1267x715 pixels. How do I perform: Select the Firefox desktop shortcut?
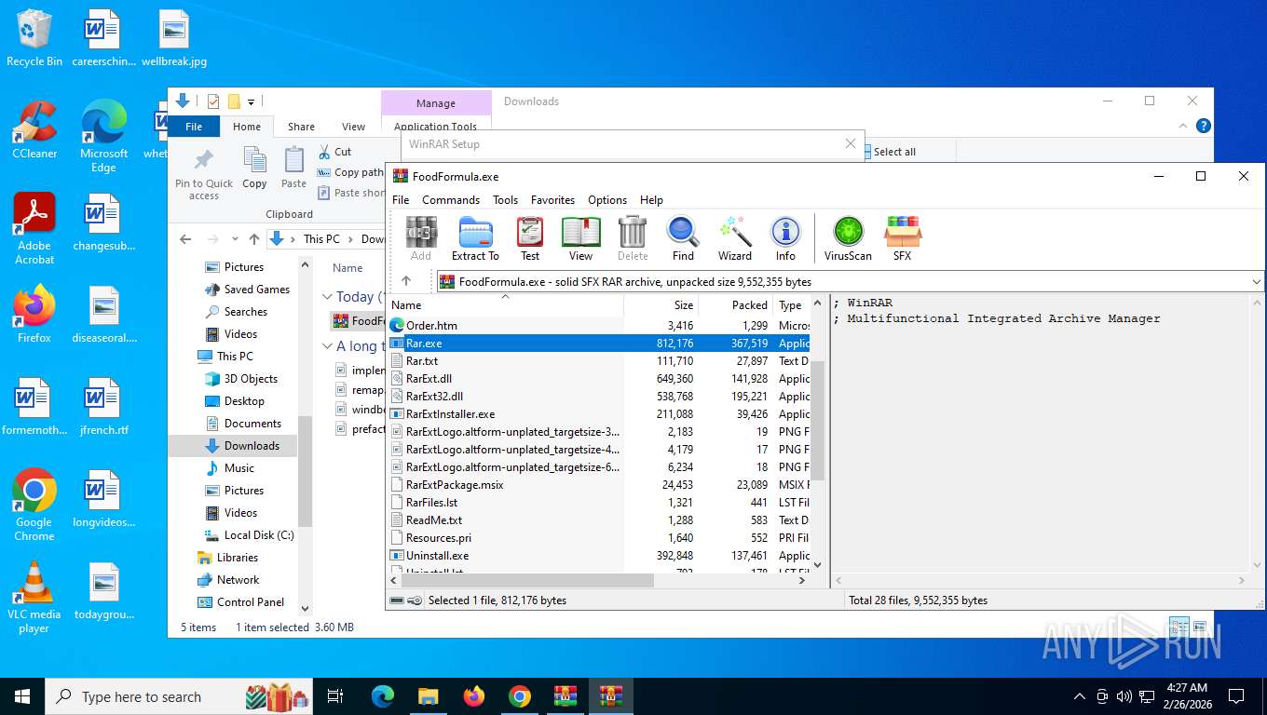click(34, 315)
